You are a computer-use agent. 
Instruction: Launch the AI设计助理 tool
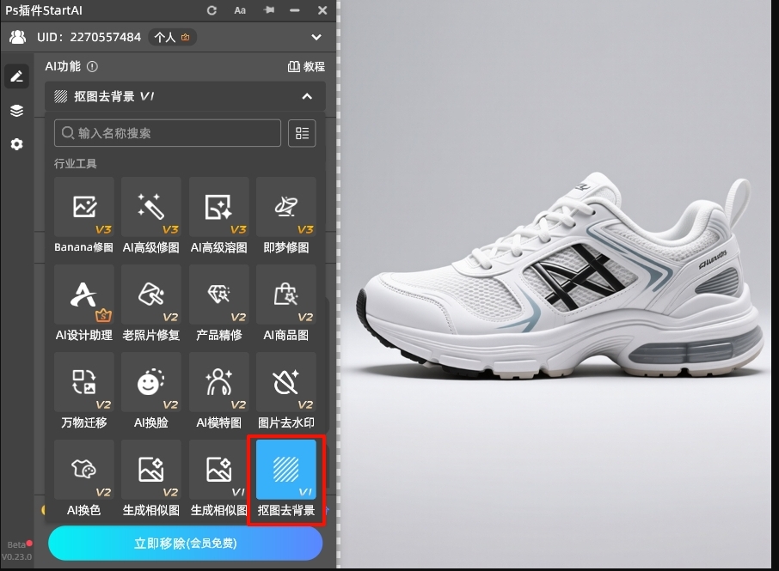pyautogui.click(x=83, y=295)
